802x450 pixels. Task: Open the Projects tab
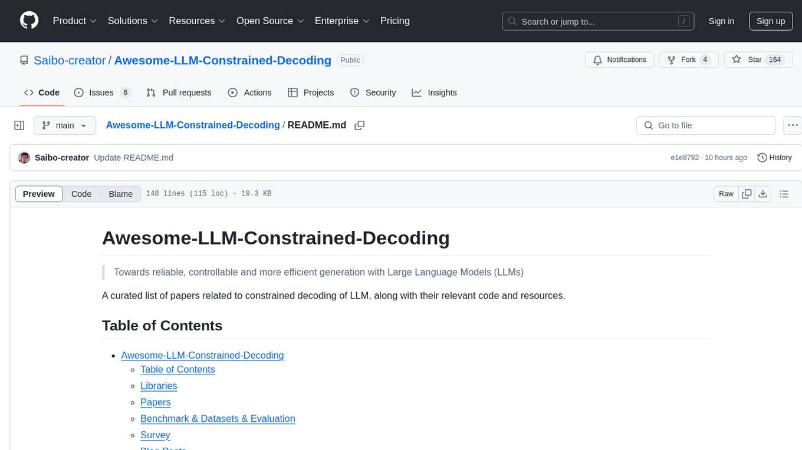tap(311, 92)
